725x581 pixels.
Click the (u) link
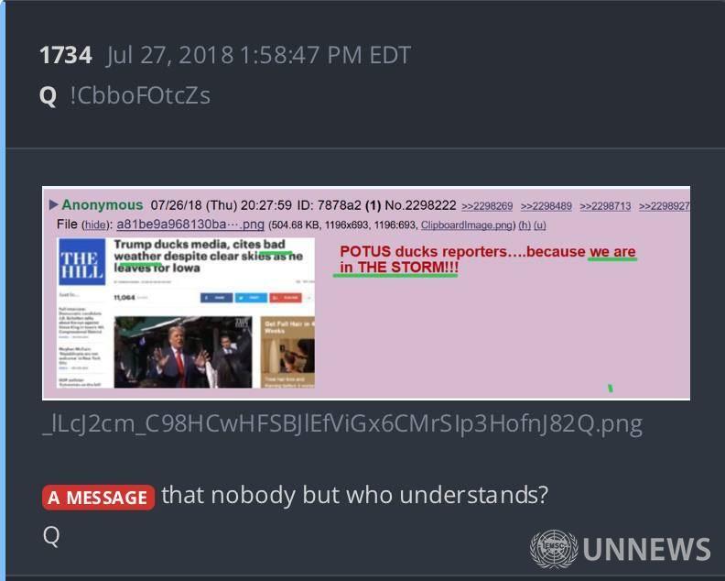(x=539, y=225)
